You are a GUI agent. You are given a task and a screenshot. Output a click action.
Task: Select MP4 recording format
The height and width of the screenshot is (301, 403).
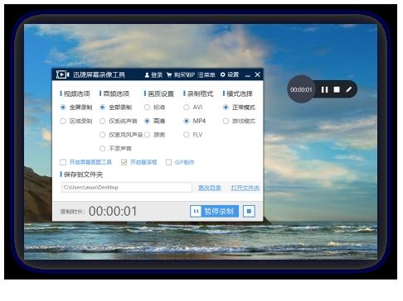point(195,121)
